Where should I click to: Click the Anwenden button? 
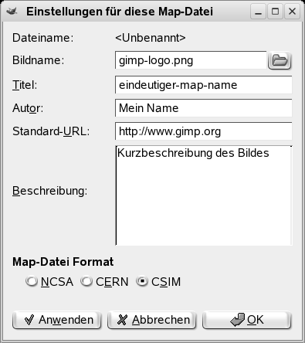click(x=56, y=320)
